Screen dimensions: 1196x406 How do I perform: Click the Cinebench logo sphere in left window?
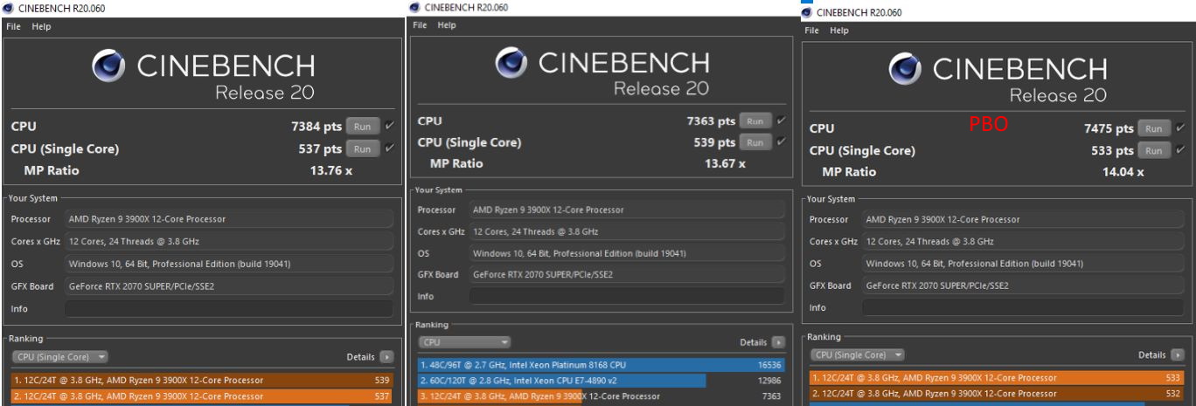108,66
